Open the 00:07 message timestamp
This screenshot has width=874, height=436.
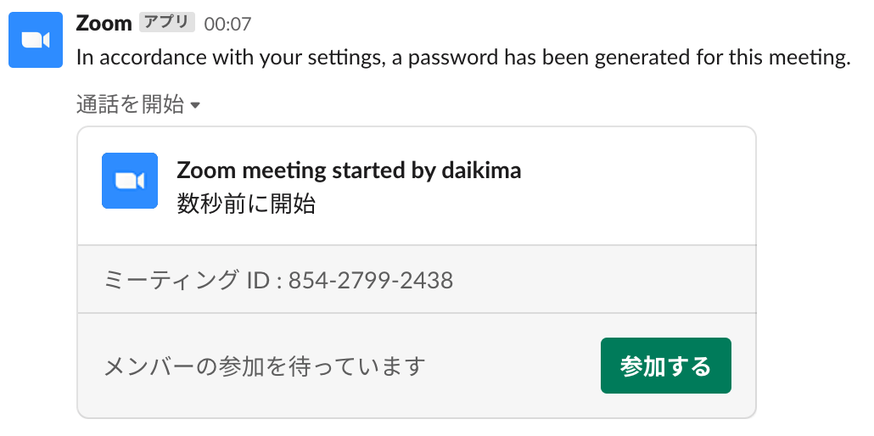(227, 24)
